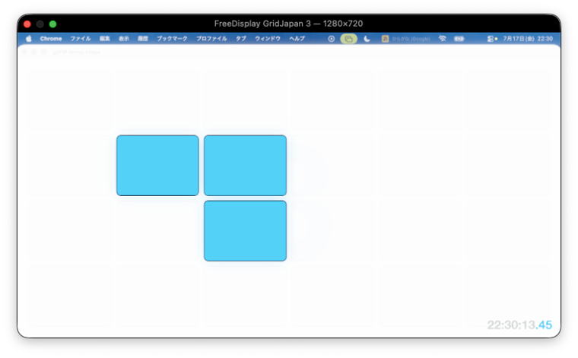Open the ブックマーク menu
Screen dimensions: 578x358
coord(172,39)
